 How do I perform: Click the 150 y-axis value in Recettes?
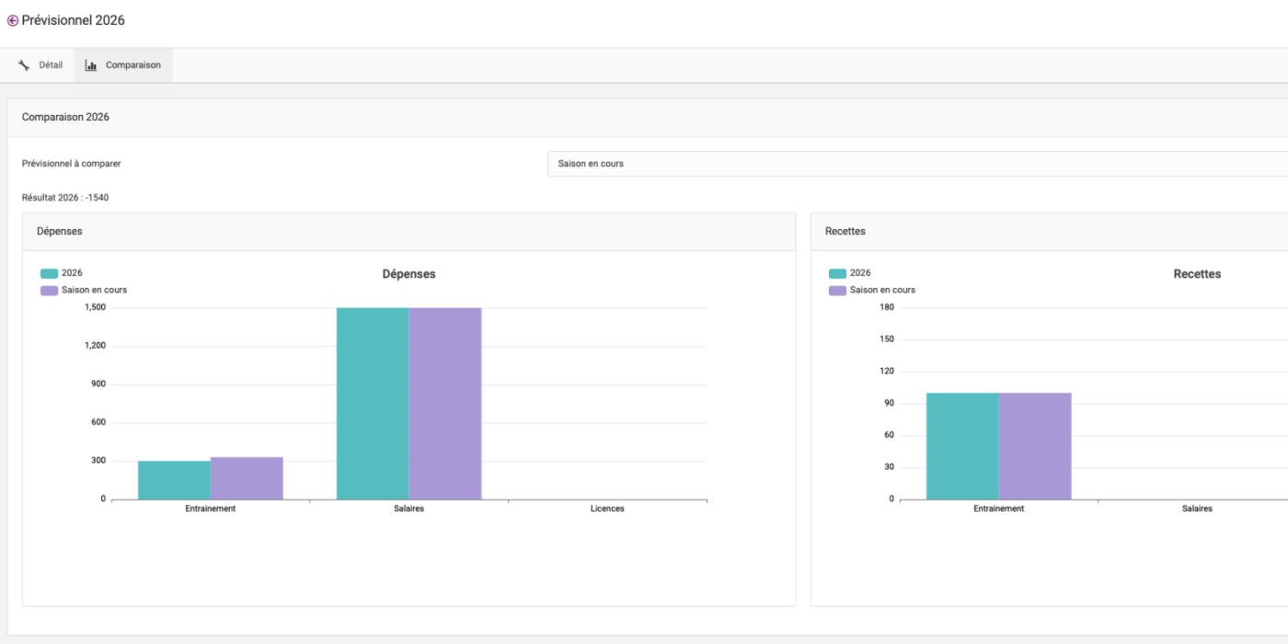[887, 339]
